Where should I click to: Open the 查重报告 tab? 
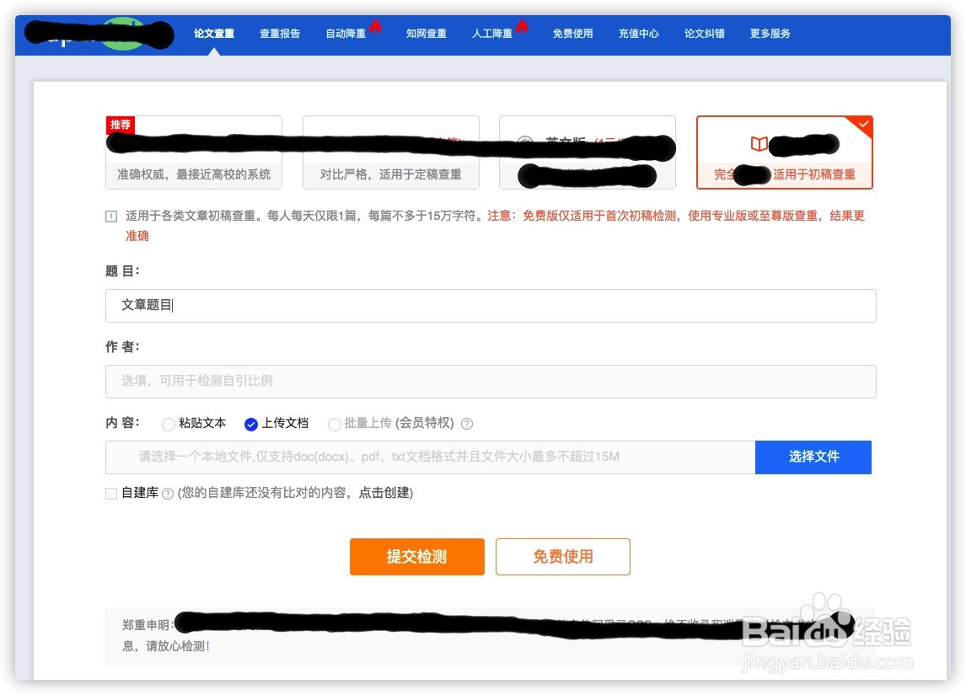(280, 34)
